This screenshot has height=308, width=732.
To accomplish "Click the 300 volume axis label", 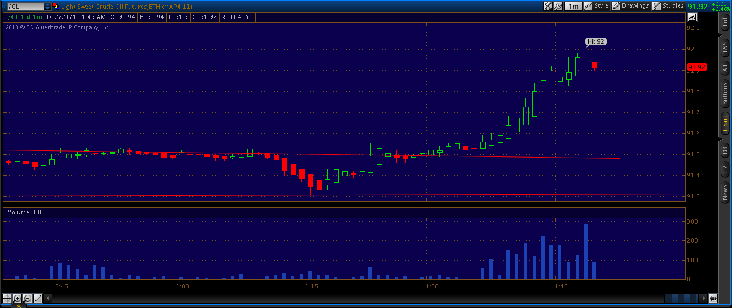I will click(692, 221).
